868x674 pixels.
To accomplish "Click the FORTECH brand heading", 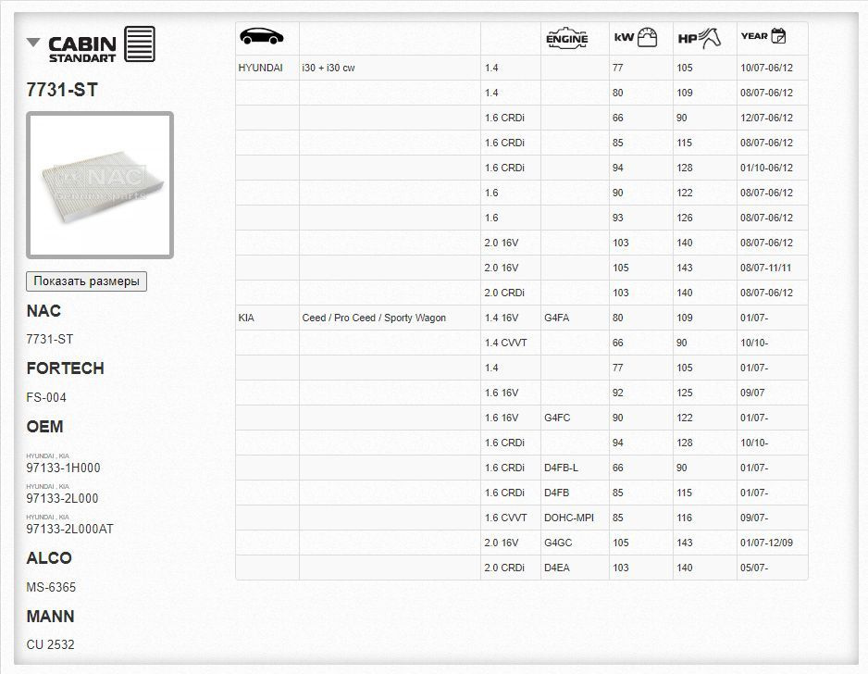I will (66, 368).
